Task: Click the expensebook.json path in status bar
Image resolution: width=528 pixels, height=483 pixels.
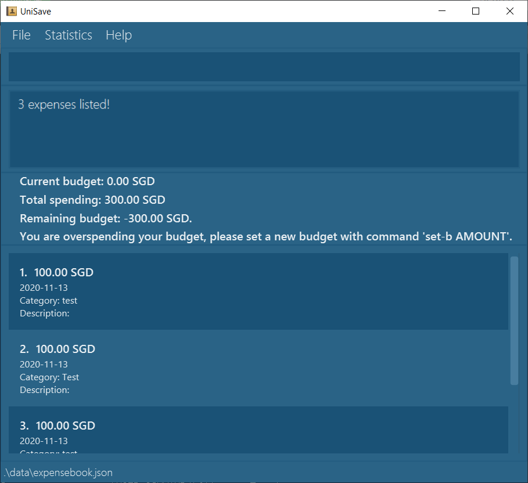Action: pyautogui.click(x=58, y=473)
